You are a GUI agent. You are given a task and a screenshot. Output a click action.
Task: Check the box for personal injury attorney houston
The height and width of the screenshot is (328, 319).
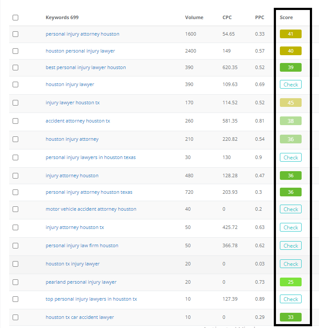[15, 34]
